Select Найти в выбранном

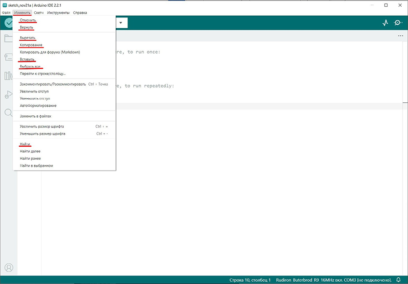tap(64, 166)
